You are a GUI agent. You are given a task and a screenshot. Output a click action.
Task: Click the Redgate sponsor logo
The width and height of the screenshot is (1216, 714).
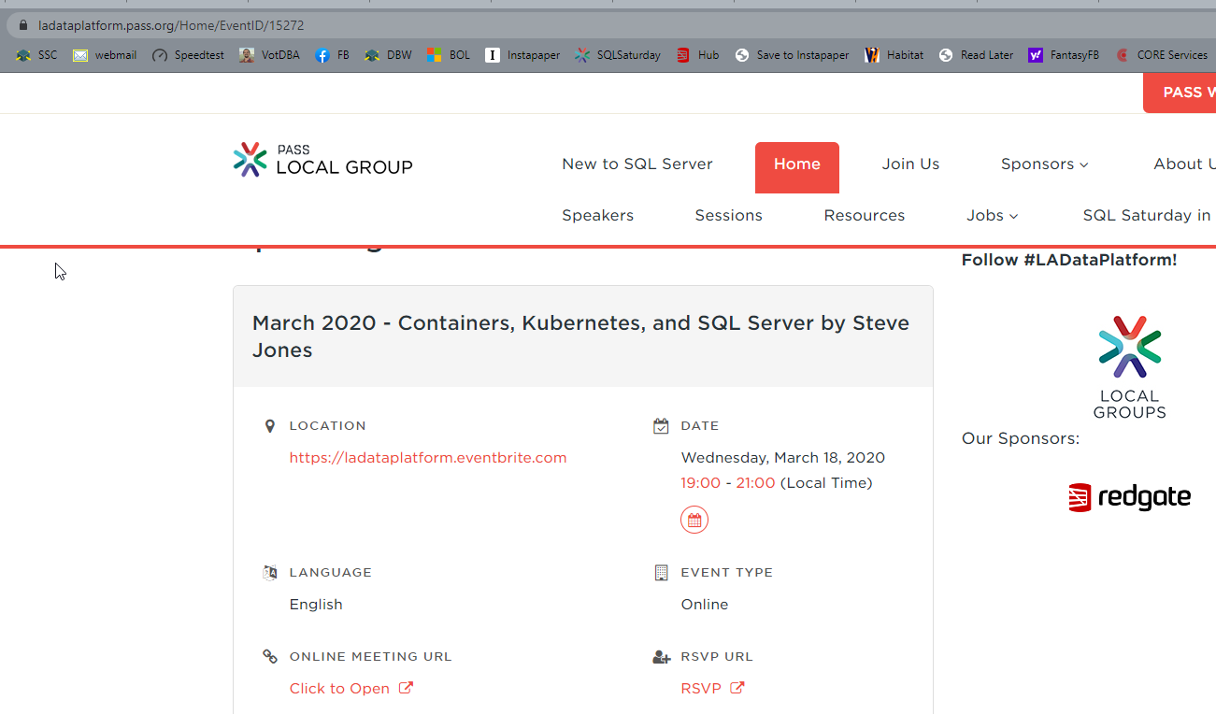pos(1129,497)
